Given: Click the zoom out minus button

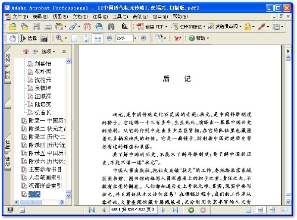Looking at the screenshot, I should point(109,38).
